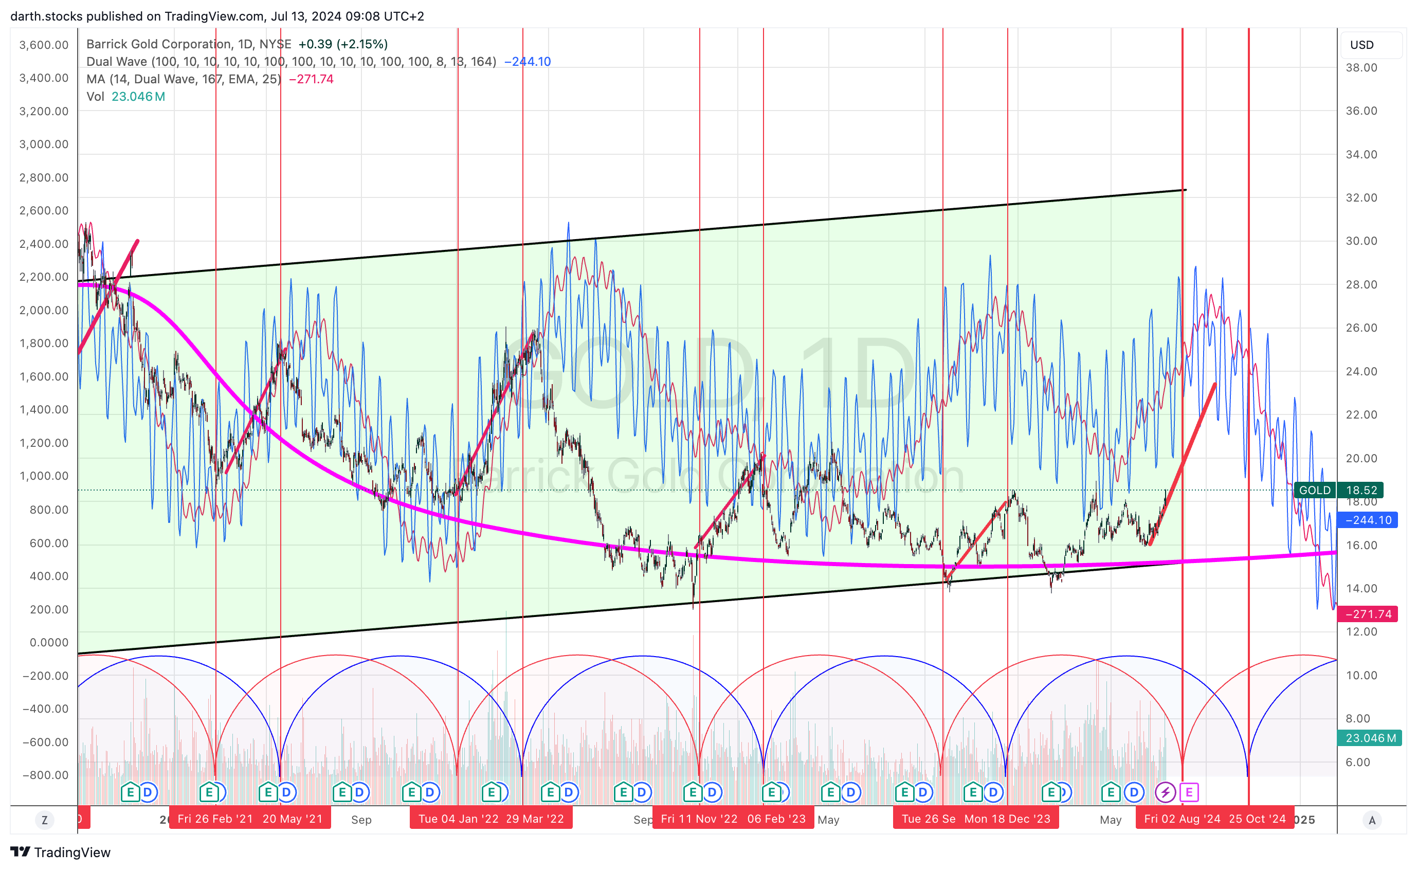Select the 'Fri 02 Aug '24' date label
Viewport: 1417px width, 870px height.
(x=1182, y=819)
